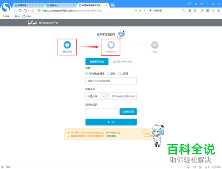Toggle the status bar speaker sound icon
This screenshot has height=169, width=222.
click(x=194, y=167)
